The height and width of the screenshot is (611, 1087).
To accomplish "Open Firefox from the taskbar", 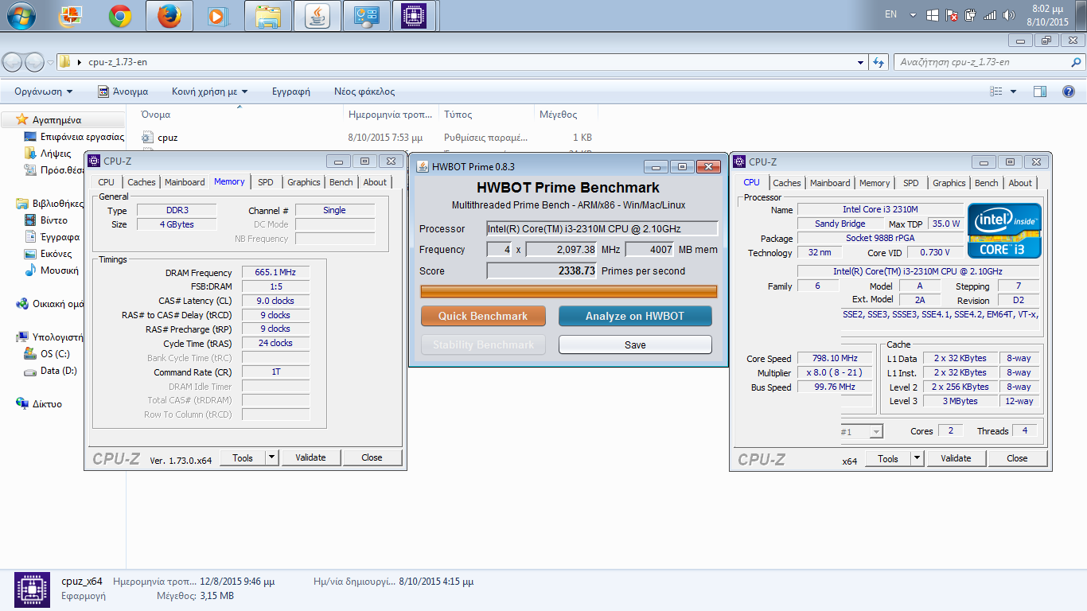I will coord(169,15).
